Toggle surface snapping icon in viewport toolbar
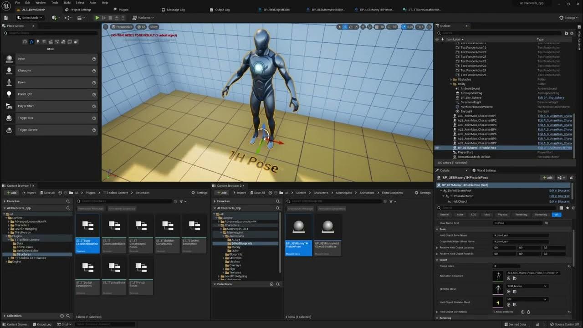The image size is (583, 328). point(369,27)
